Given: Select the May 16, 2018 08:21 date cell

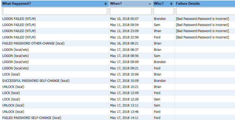Looking at the screenshot, I should (125, 43).
